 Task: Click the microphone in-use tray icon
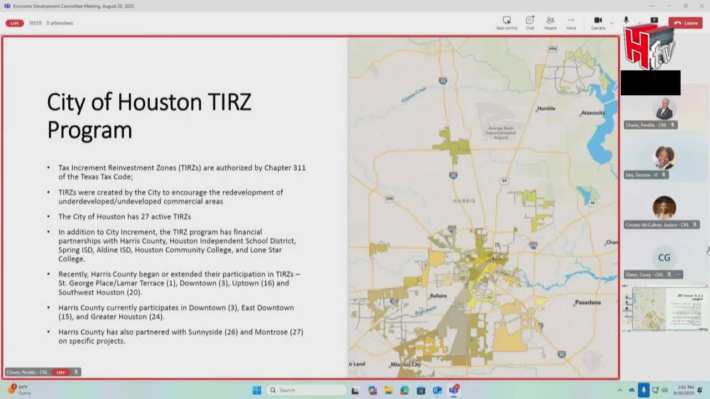pos(643,390)
